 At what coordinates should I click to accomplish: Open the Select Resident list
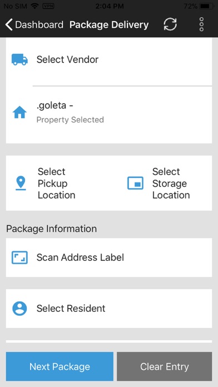(x=109, y=309)
